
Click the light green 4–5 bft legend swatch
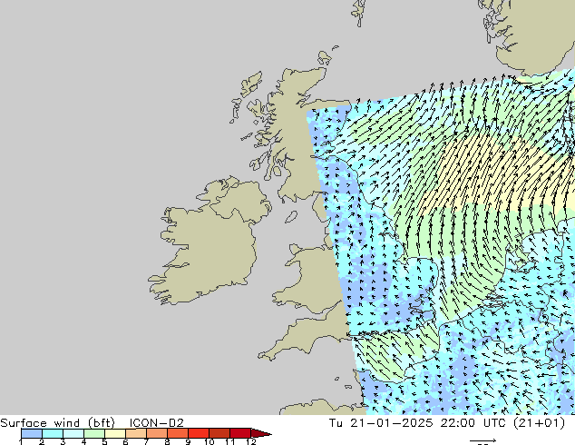(x=94, y=433)
